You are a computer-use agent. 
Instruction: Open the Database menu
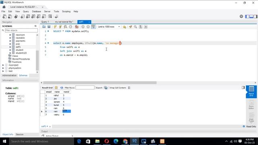point(37,11)
